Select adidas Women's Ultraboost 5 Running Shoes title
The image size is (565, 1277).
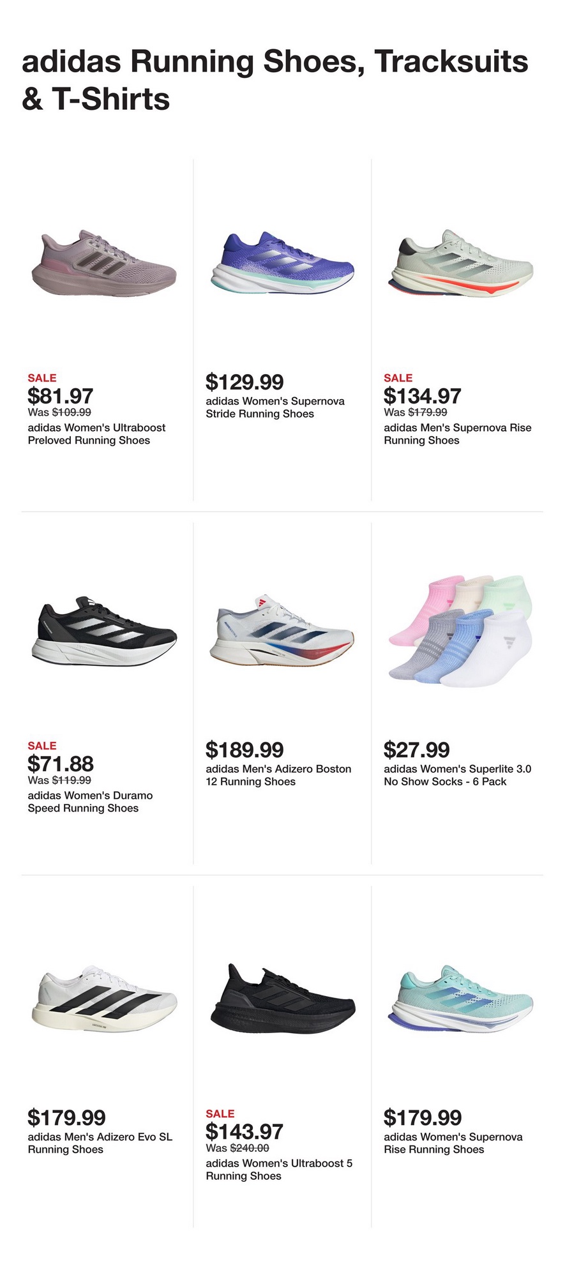tap(279, 1170)
